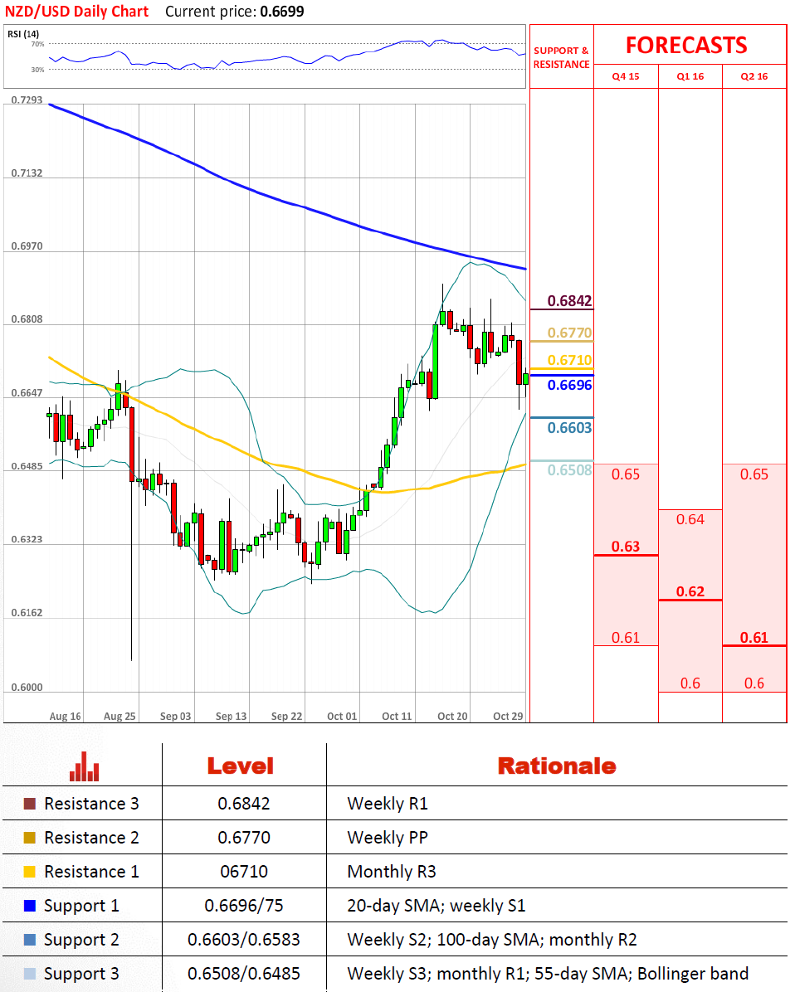
Task: Select the Support 2 row label
Action: [81, 940]
